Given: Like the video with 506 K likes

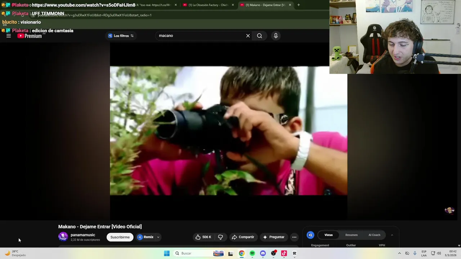Looking at the screenshot, I should click(x=203, y=237).
